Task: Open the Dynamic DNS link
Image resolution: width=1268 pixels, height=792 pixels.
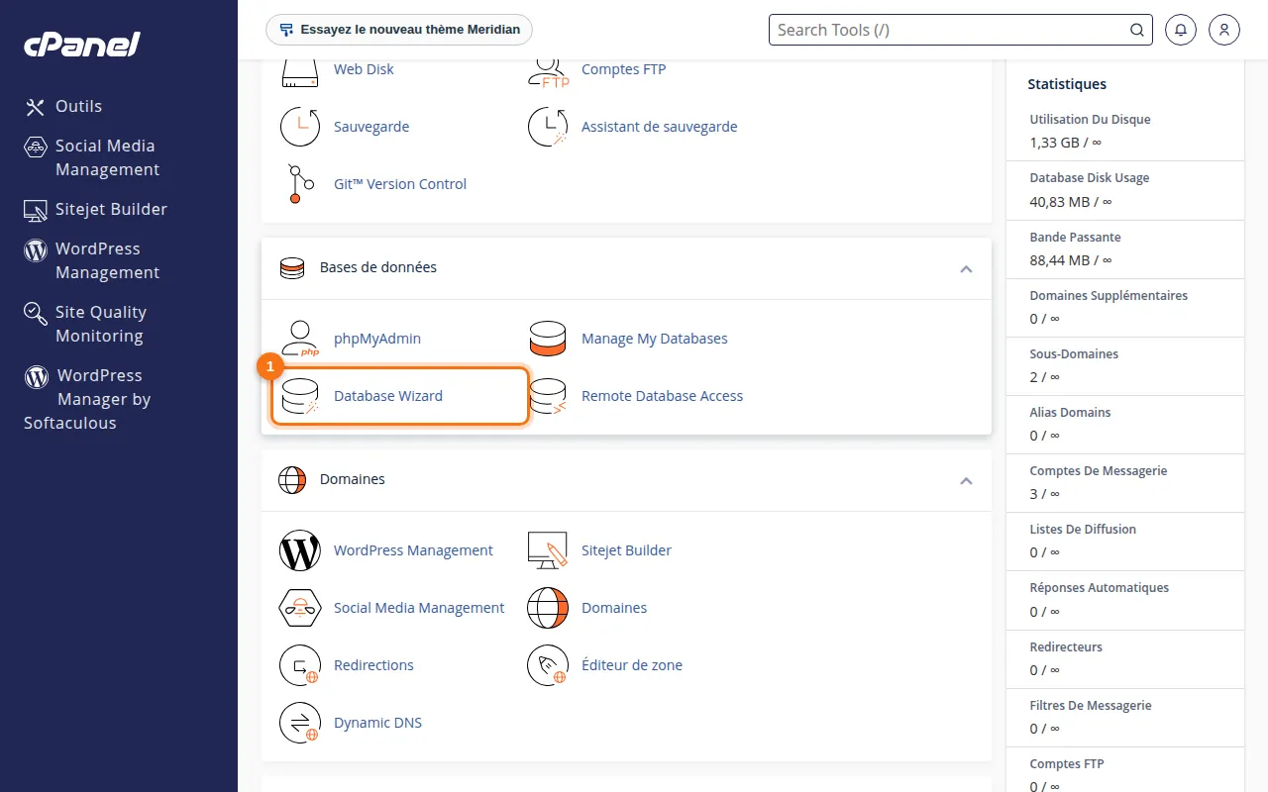Action: (377, 723)
